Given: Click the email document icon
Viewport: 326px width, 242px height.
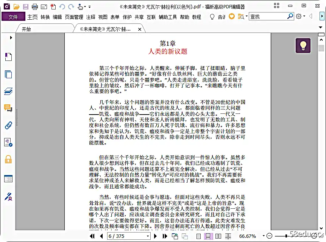Looking at the screenshot, I should (x=44, y=7).
